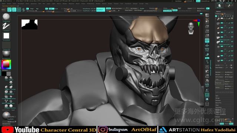237x133 pixels.
Task: Activate the Edit mode button
Action: pos(9,10)
